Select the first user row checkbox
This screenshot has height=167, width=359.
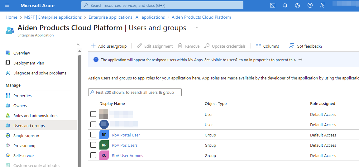(93, 114)
